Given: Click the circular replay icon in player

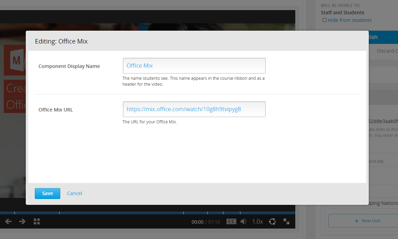Looking at the screenshot, I should [272, 222].
